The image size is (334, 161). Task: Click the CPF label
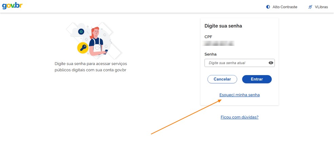tap(208, 37)
